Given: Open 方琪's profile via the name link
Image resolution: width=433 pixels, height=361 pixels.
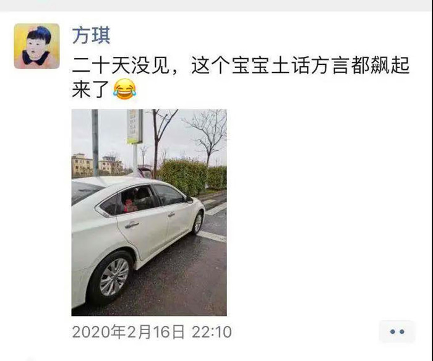Looking at the screenshot, I should coord(91,36).
